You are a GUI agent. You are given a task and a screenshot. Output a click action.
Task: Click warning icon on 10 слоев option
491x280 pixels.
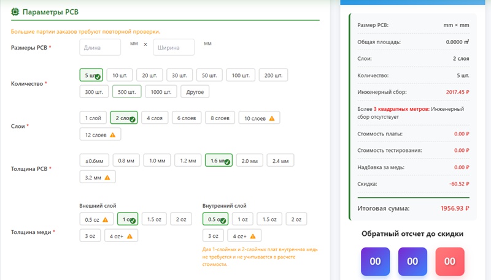point(271,118)
